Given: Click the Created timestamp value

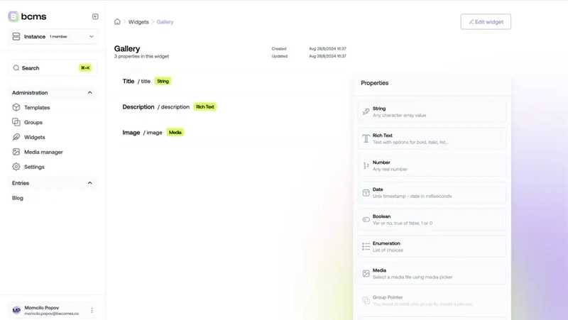Looking at the screenshot, I should pyautogui.click(x=327, y=48).
